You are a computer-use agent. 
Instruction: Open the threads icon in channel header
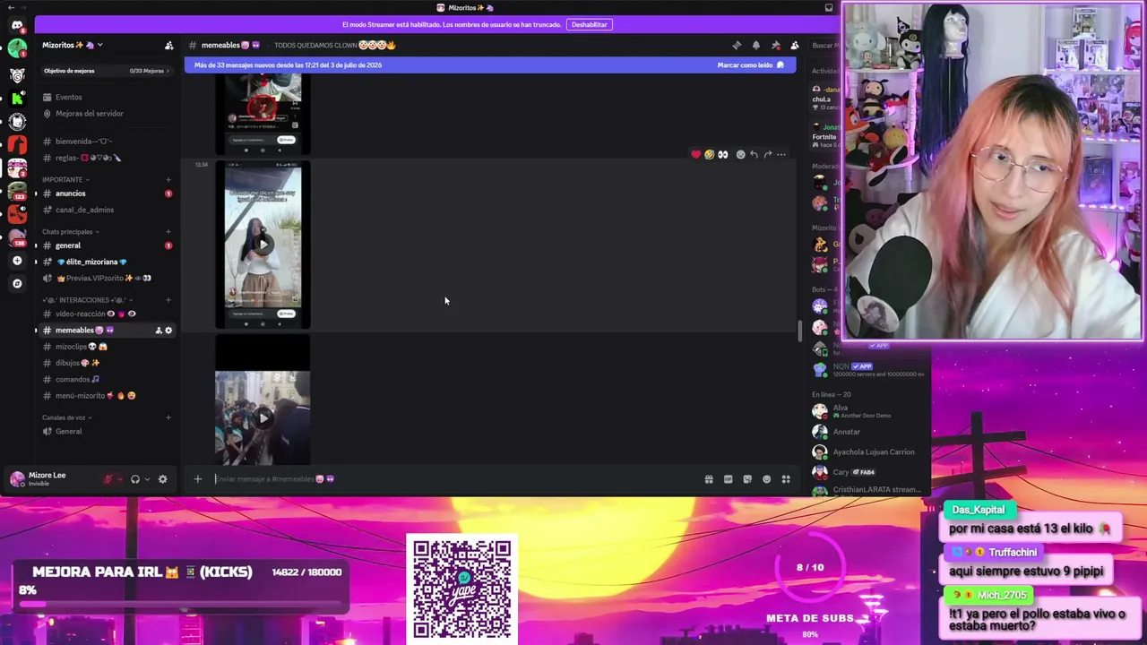click(737, 45)
